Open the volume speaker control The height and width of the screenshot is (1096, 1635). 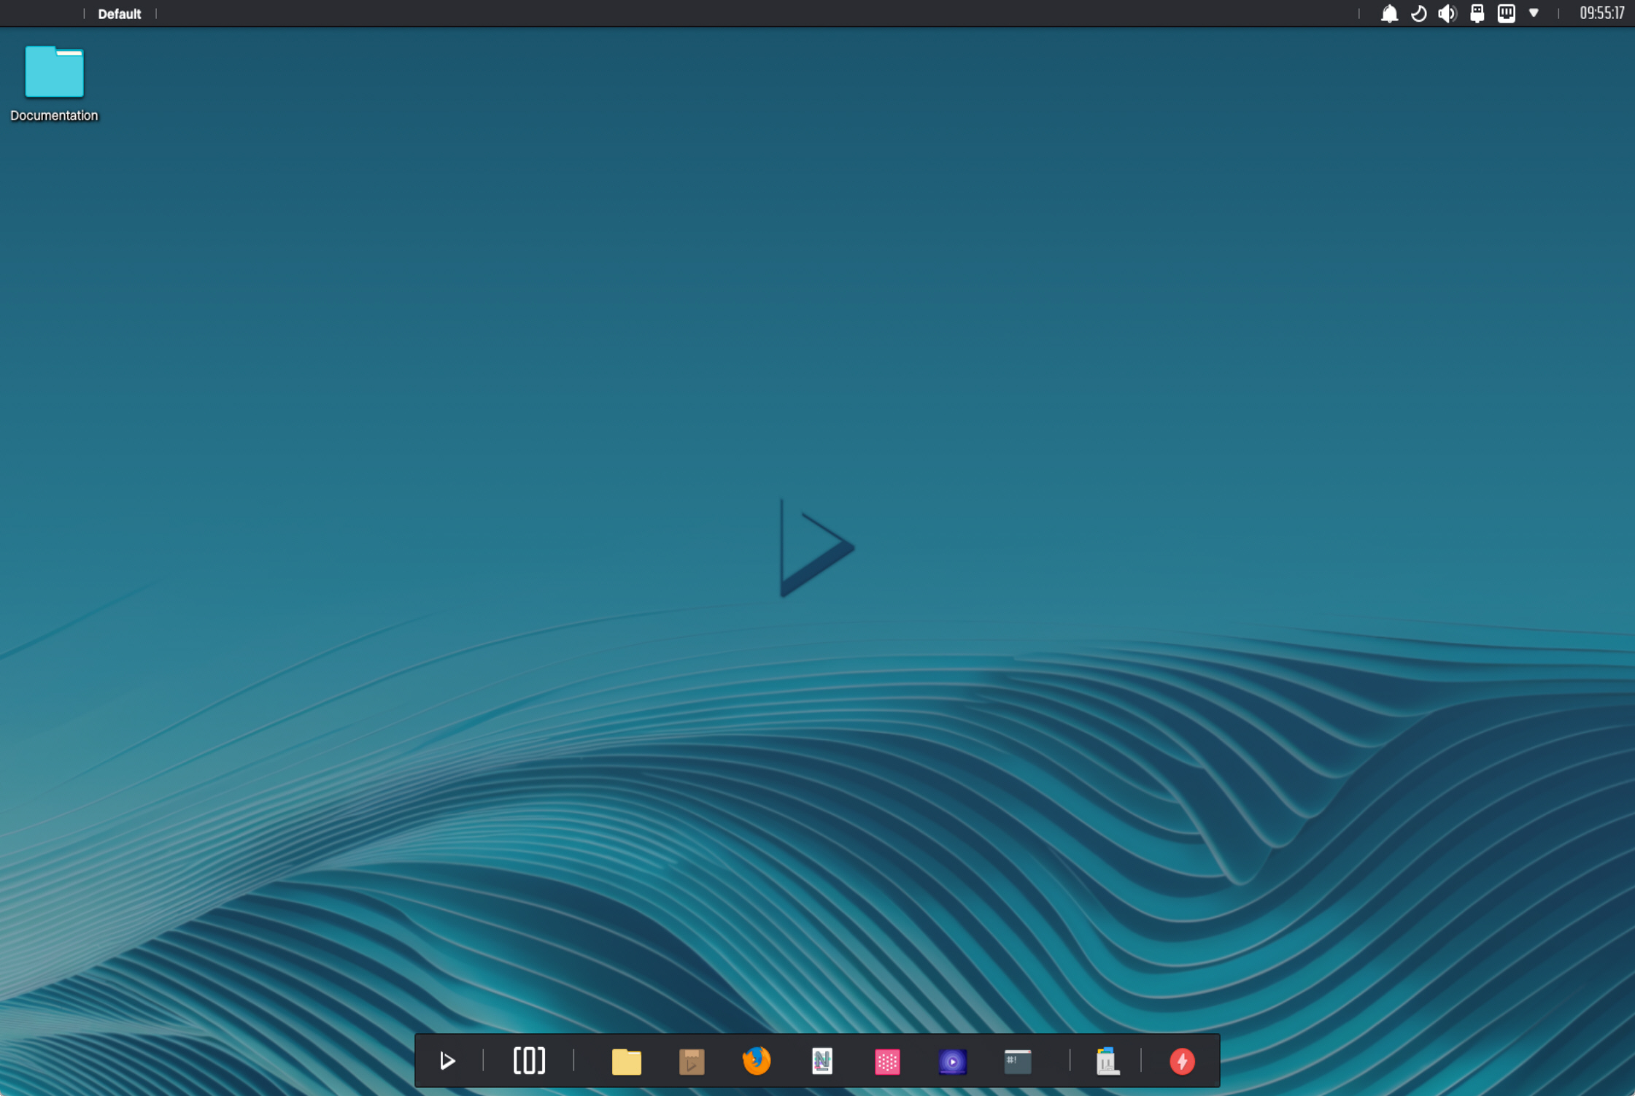click(x=1447, y=13)
